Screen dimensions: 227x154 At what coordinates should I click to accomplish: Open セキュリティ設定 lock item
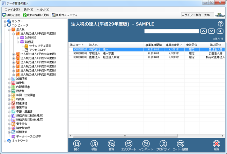coord(40,46)
